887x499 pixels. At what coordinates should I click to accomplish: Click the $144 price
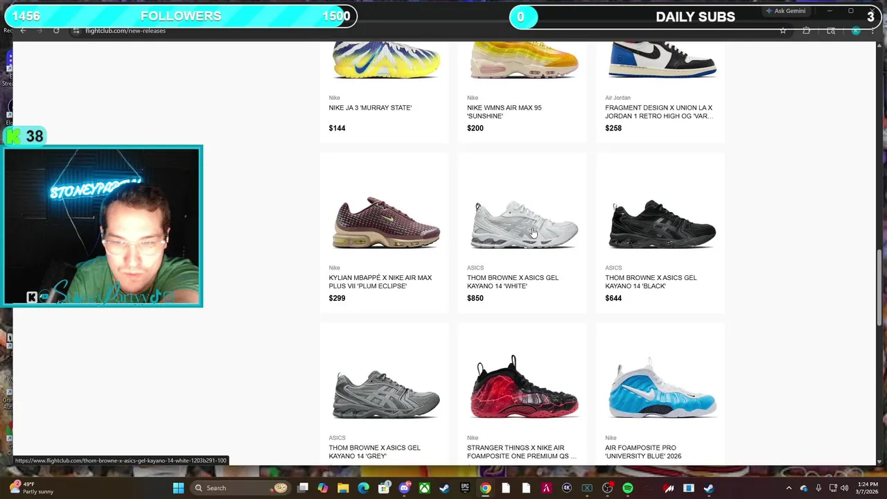pos(337,128)
